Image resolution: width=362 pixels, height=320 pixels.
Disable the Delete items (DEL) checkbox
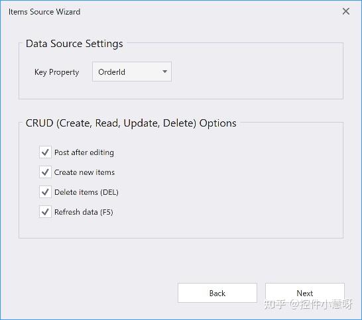click(45, 192)
